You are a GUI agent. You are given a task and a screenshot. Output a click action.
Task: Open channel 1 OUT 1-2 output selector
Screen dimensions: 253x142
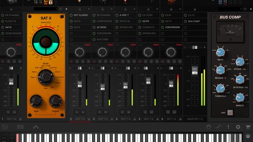point(11,119)
